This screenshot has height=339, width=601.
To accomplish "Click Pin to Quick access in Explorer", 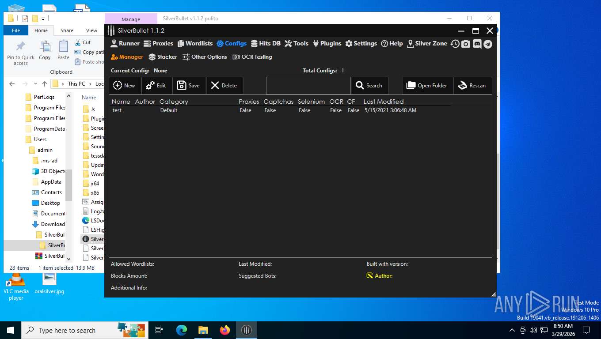I will tap(21, 53).
